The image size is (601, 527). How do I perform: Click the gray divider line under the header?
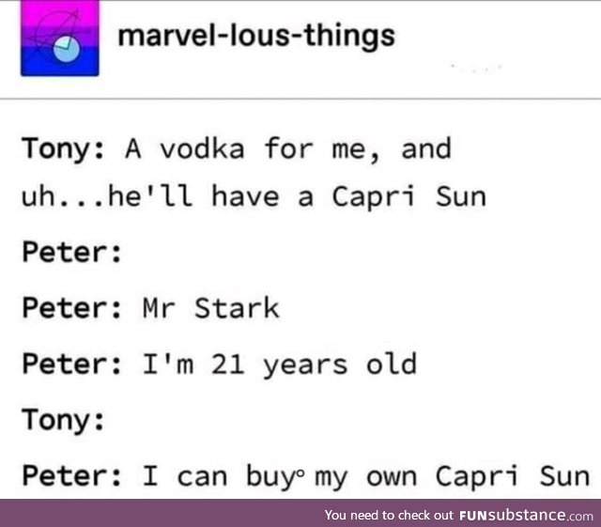tap(300, 99)
